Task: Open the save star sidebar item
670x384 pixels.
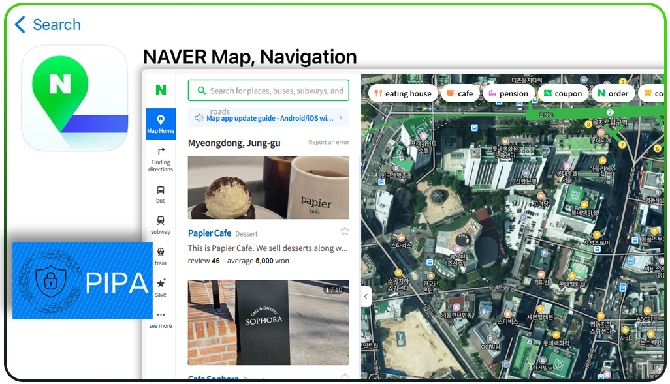Action: click(161, 288)
